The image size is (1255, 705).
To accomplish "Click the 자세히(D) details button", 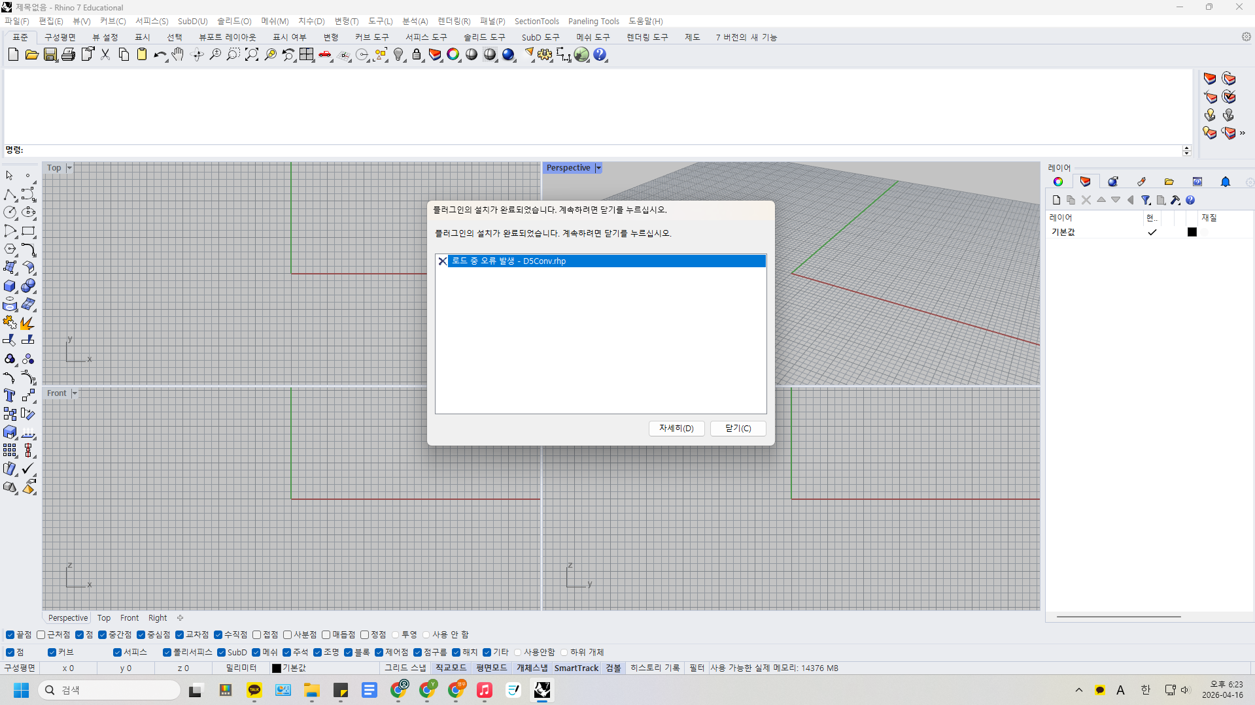I will [676, 429].
